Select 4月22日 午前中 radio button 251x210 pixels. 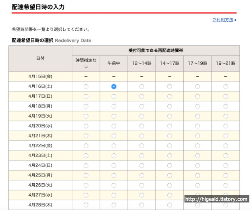(x=114, y=146)
